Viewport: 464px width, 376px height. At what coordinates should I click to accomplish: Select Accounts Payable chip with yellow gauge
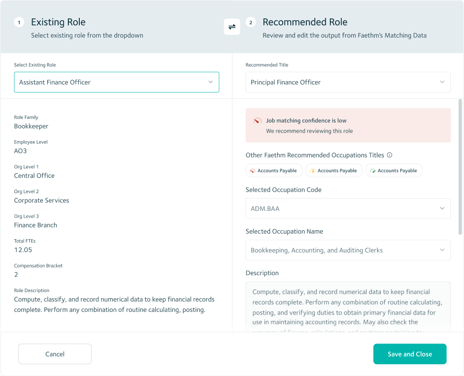coord(334,171)
